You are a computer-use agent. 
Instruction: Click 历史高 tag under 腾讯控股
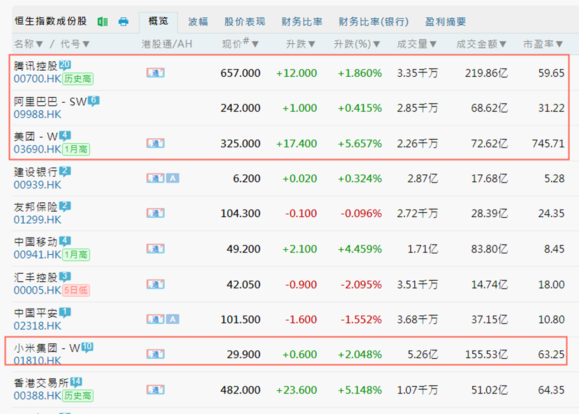tap(78, 79)
